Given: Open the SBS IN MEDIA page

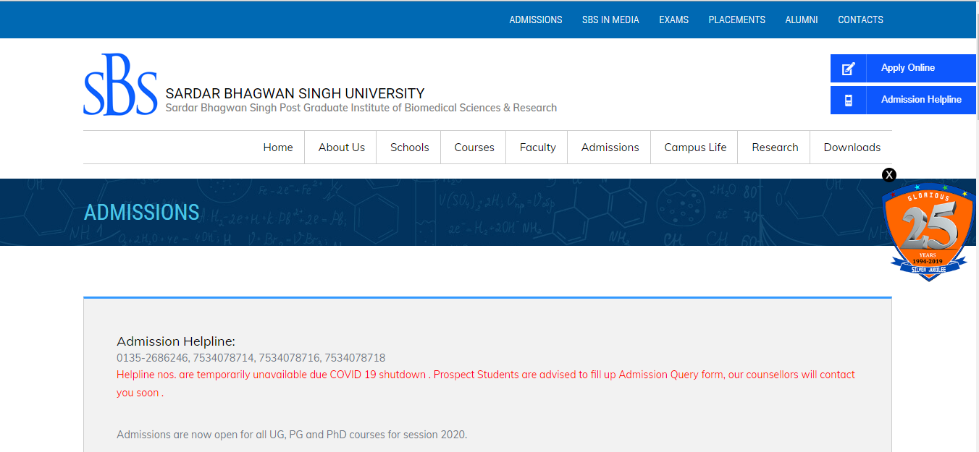Looking at the screenshot, I should coord(610,20).
